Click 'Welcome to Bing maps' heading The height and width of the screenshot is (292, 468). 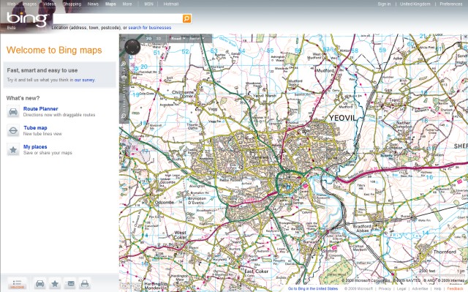pos(54,50)
